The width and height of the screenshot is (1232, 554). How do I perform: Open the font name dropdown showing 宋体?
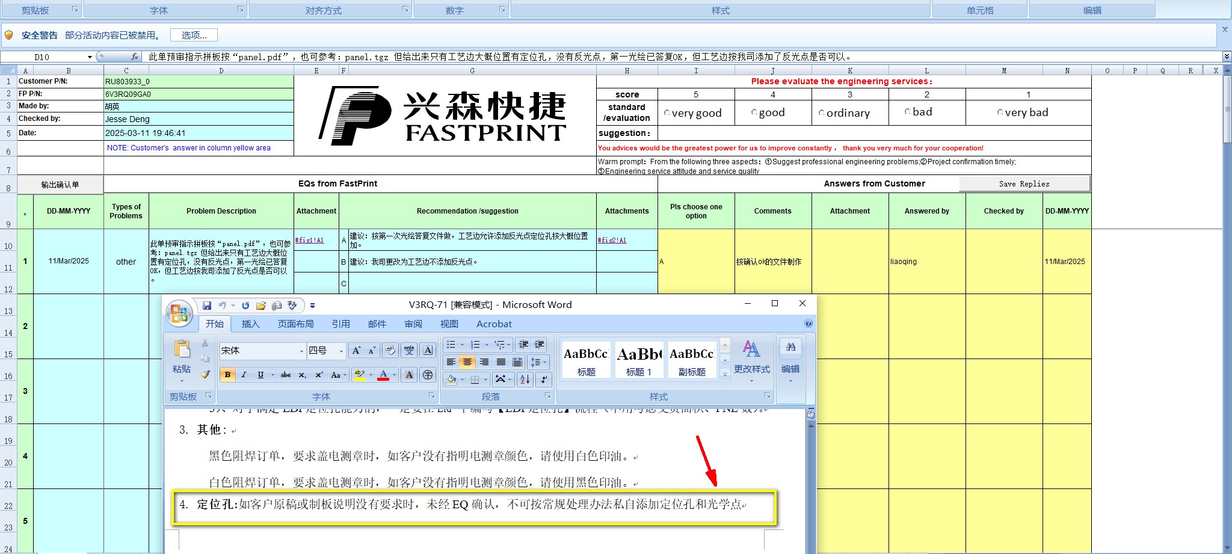[301, 351]
